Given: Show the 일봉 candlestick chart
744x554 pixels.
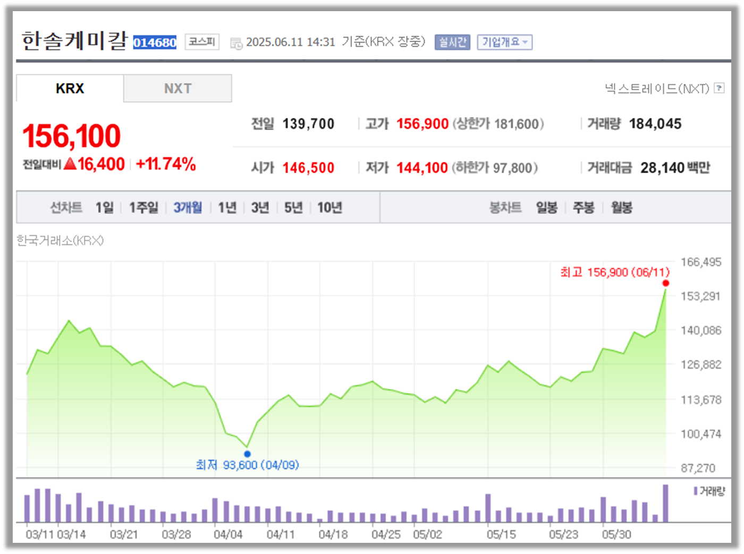Looking at the screenshot, I should (x=546, y=207).
